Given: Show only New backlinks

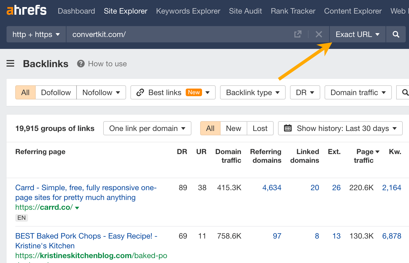Looking at the screenshot, I should (233, 128).
